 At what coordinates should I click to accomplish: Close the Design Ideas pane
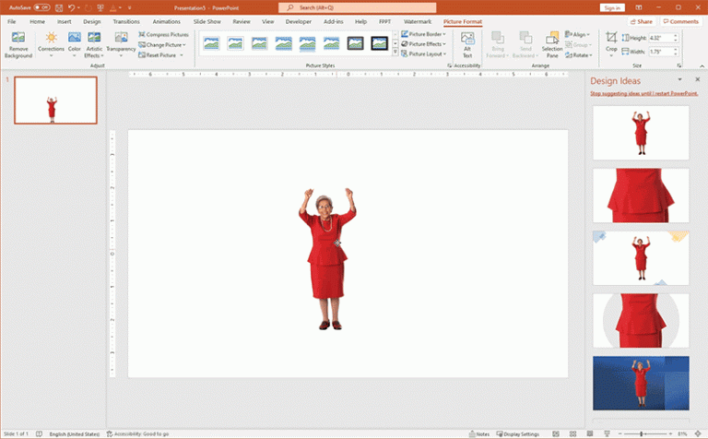(697, 79)
